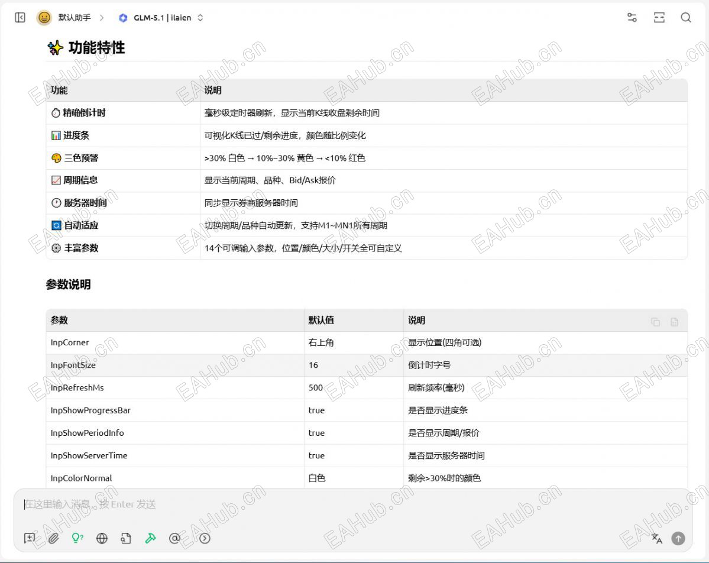709x563 pixels.
Task: Click the 刷新频率(毫秒) description cell
Action: [x=546, y=387]
